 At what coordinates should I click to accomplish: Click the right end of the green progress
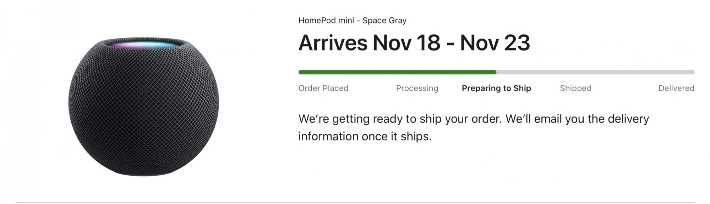tap(495, 72)
